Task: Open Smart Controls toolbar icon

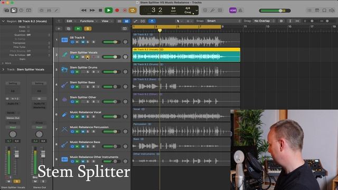Action: click(x=41, y=11)
